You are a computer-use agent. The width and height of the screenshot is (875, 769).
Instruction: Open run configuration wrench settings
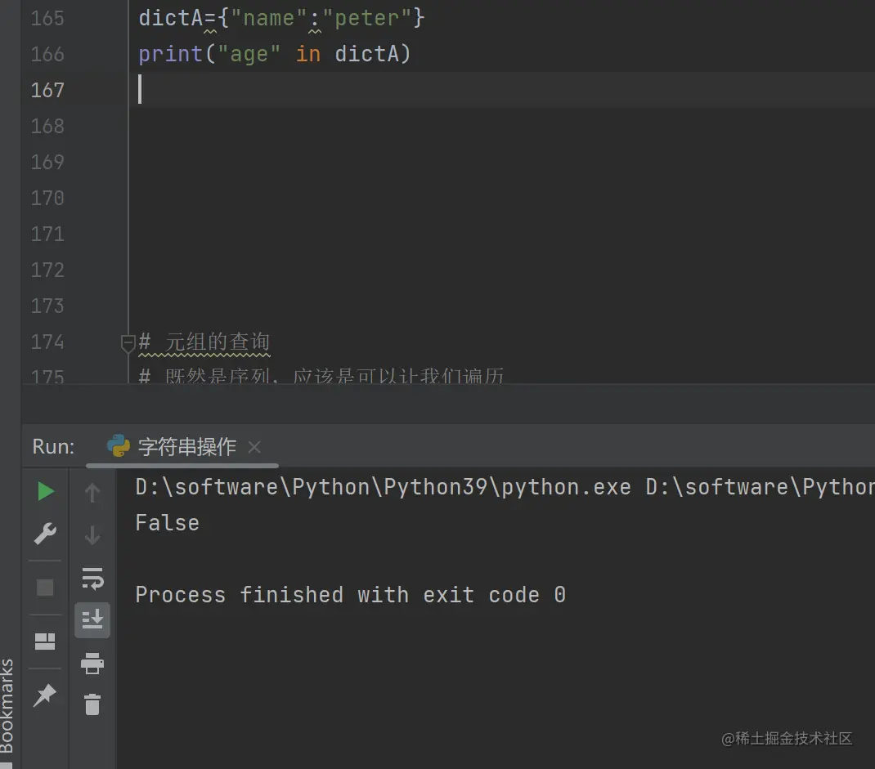[45, 534]
